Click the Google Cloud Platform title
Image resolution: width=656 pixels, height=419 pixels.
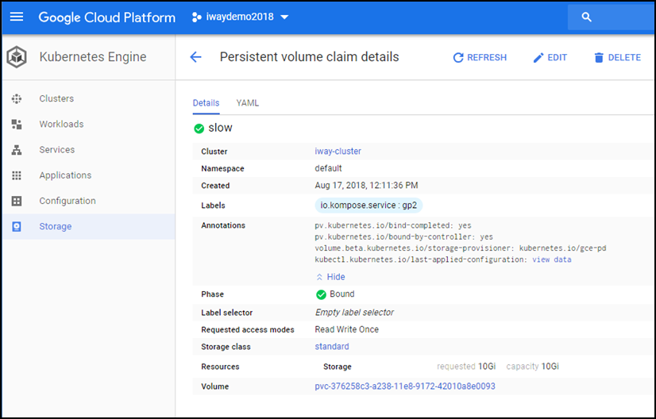pyautogui.click(x=107, y=17)
